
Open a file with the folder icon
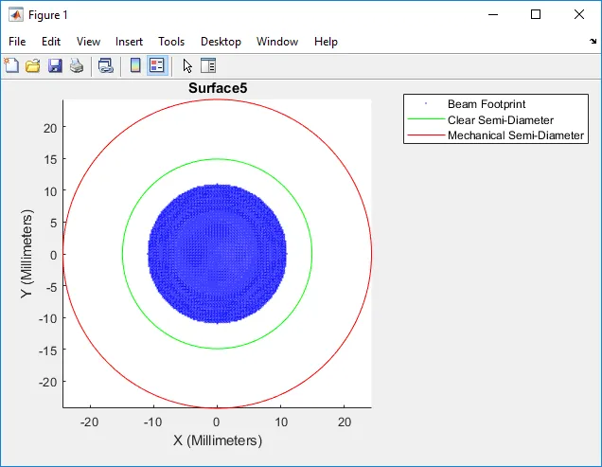33,65
